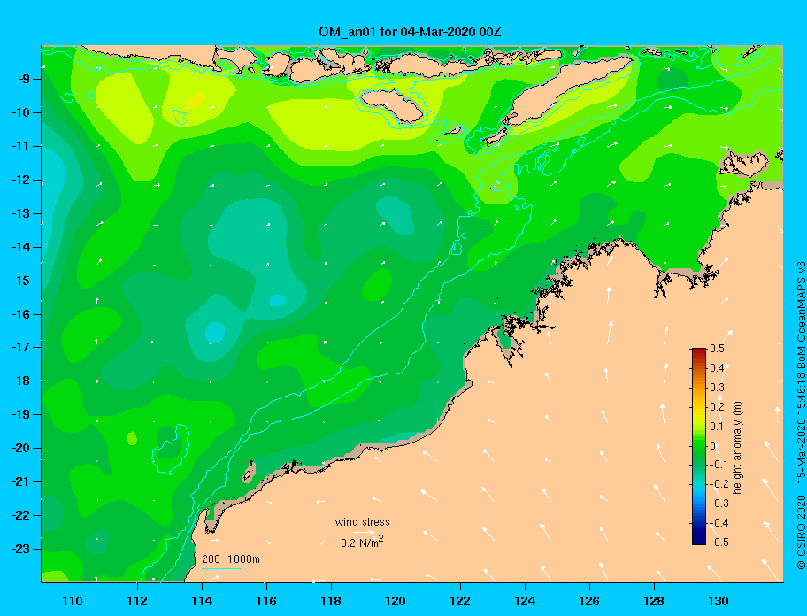This screenshot has width=807, height=616.
Task: Click the '200 1000m' depth contour label
Action: pos(231,558)
